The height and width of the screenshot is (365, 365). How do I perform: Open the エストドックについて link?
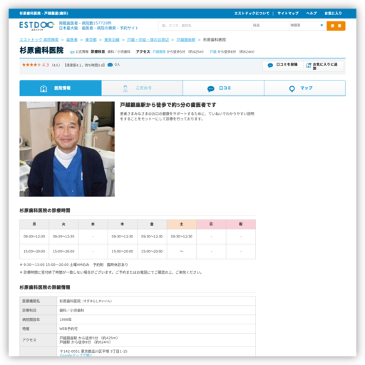252,14
